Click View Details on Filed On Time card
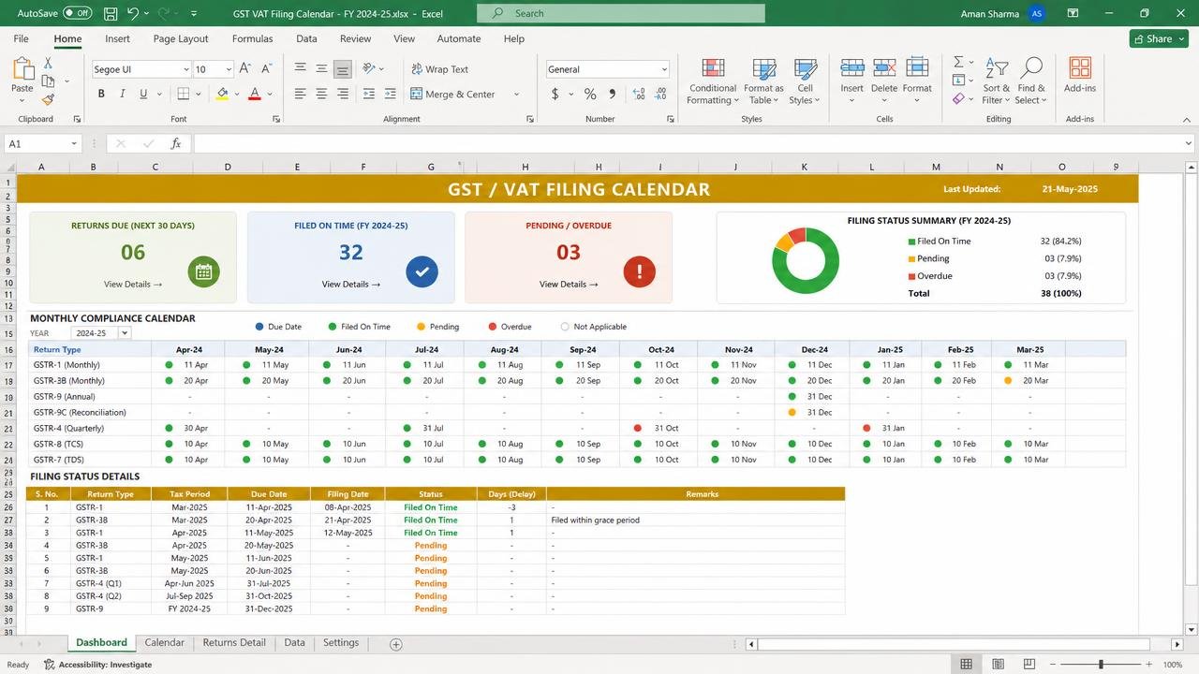The height and width of the screenshot is (674, 1199). coord(351,284)
